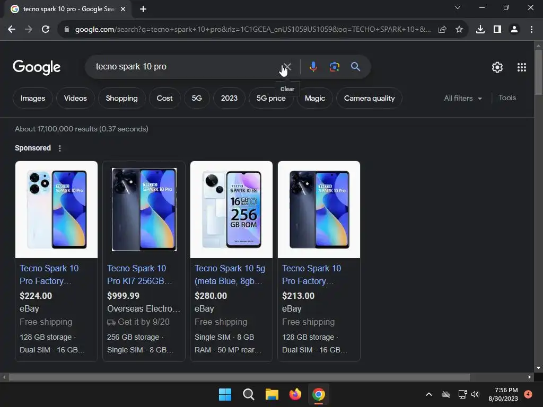Expand the All filters dropdown
The width and height of the screenshot is (543, 407).
coord(462,98)
